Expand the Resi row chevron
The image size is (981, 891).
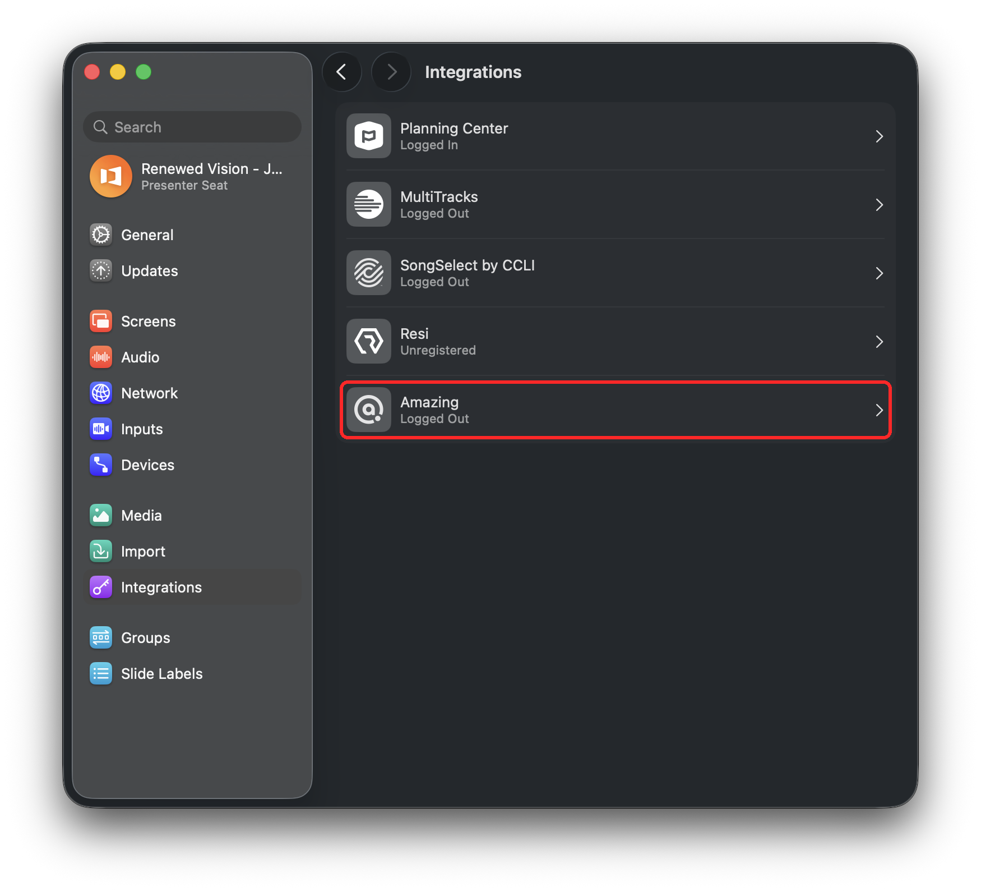tap(879, 342)
